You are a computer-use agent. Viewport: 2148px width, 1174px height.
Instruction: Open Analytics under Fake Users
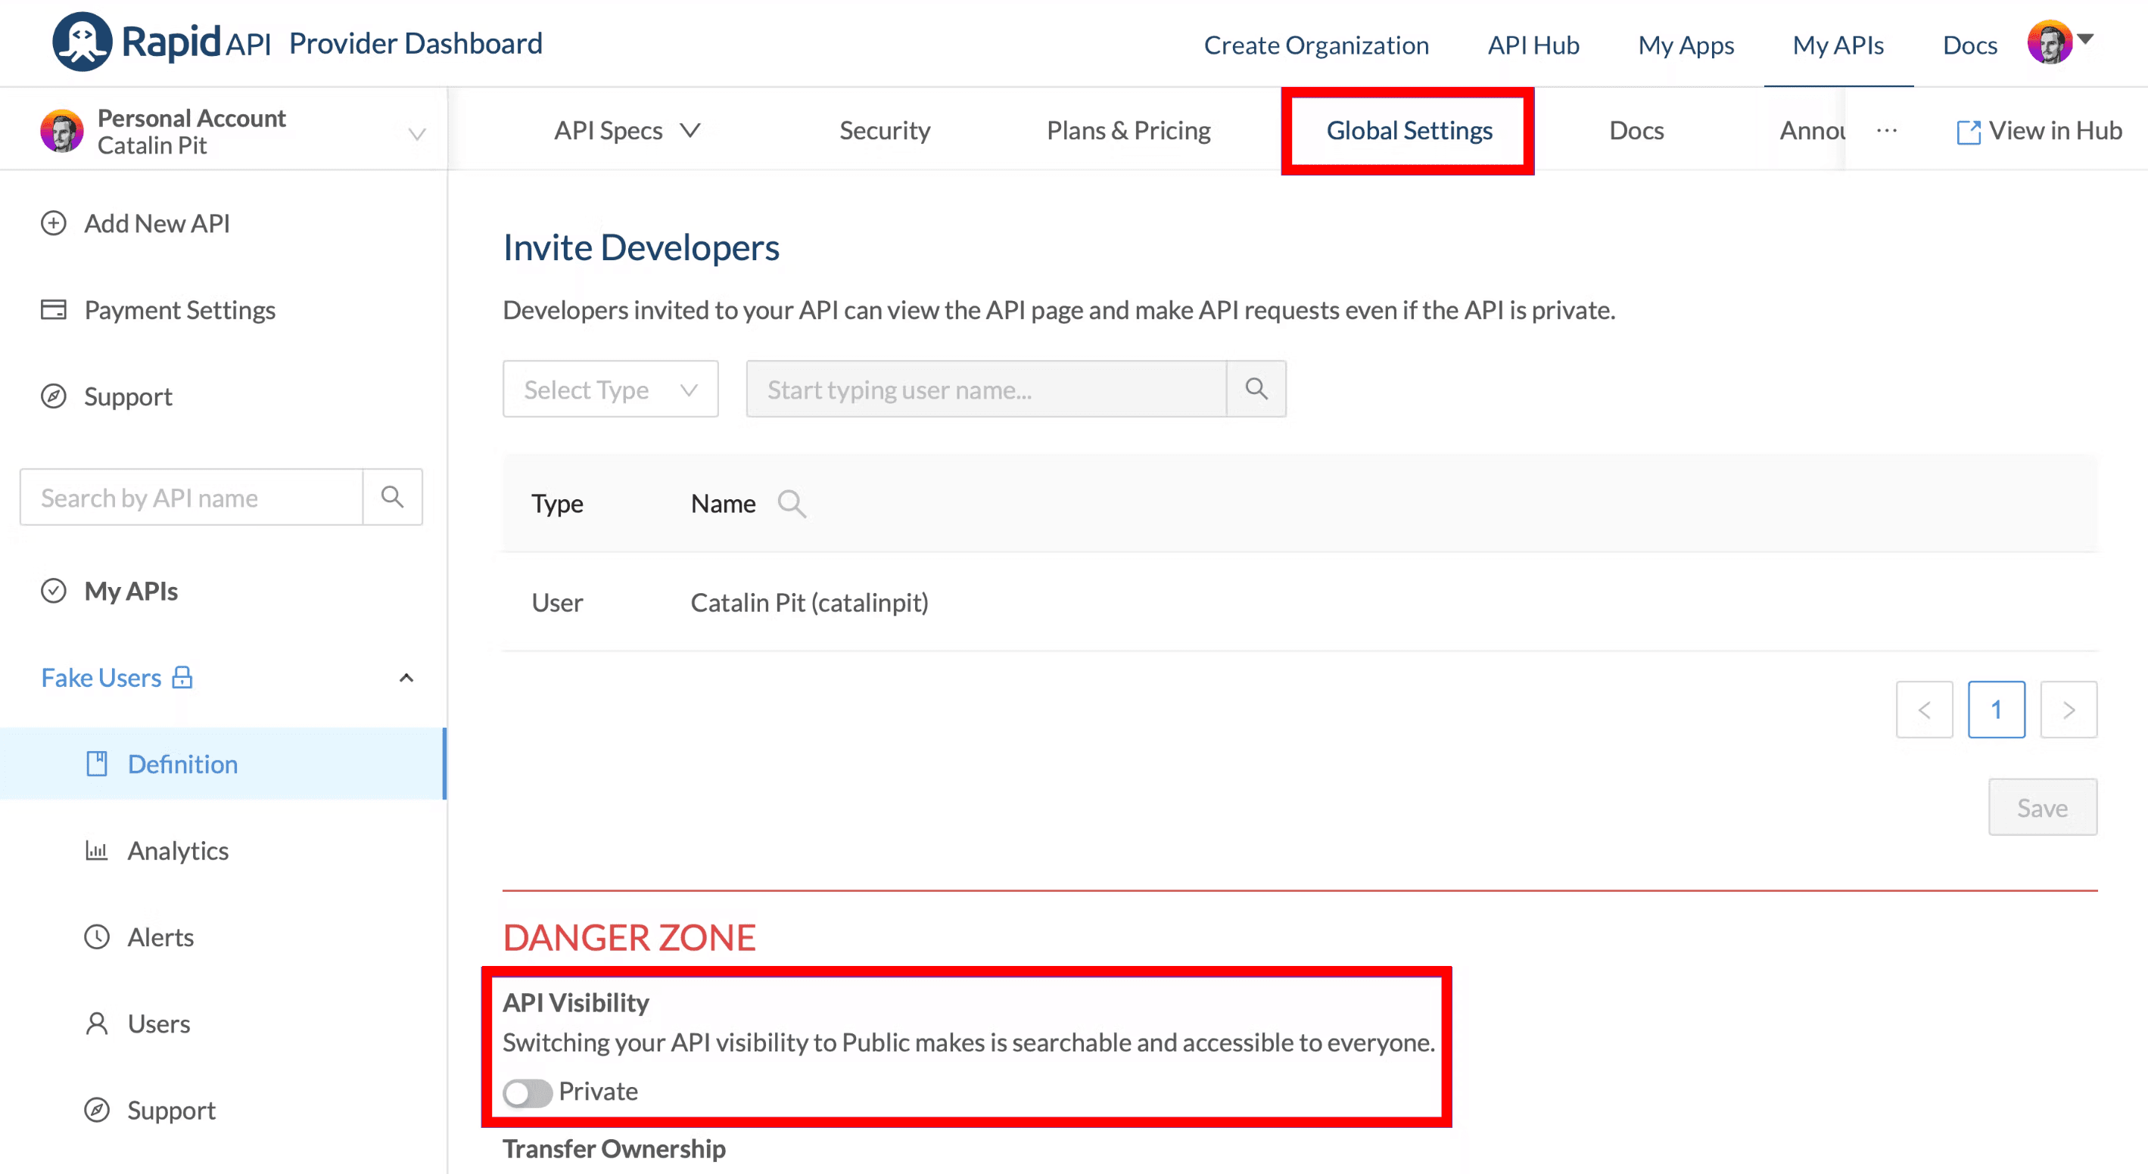tap(178, 851)
